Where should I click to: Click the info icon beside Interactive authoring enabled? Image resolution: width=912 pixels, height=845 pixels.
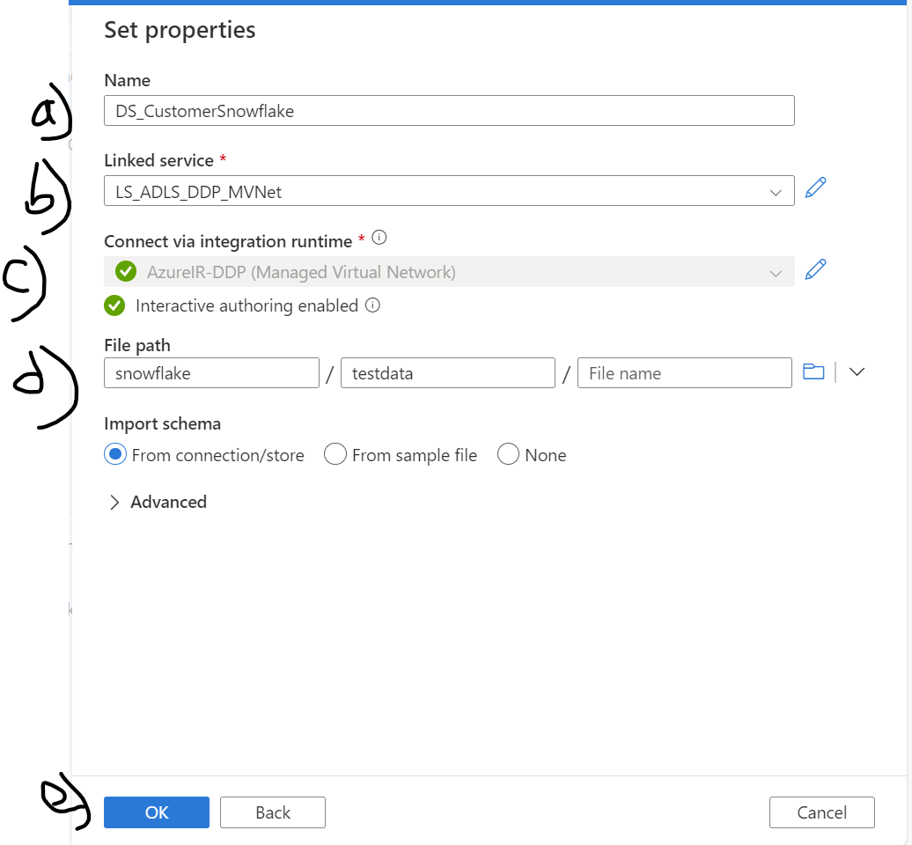tap(372, 305)
